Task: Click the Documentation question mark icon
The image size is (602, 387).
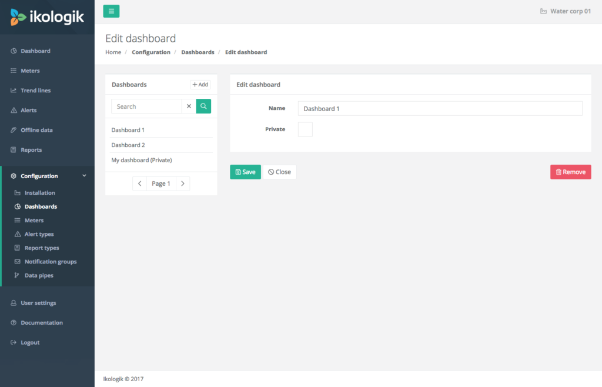Action: [14, 323]
